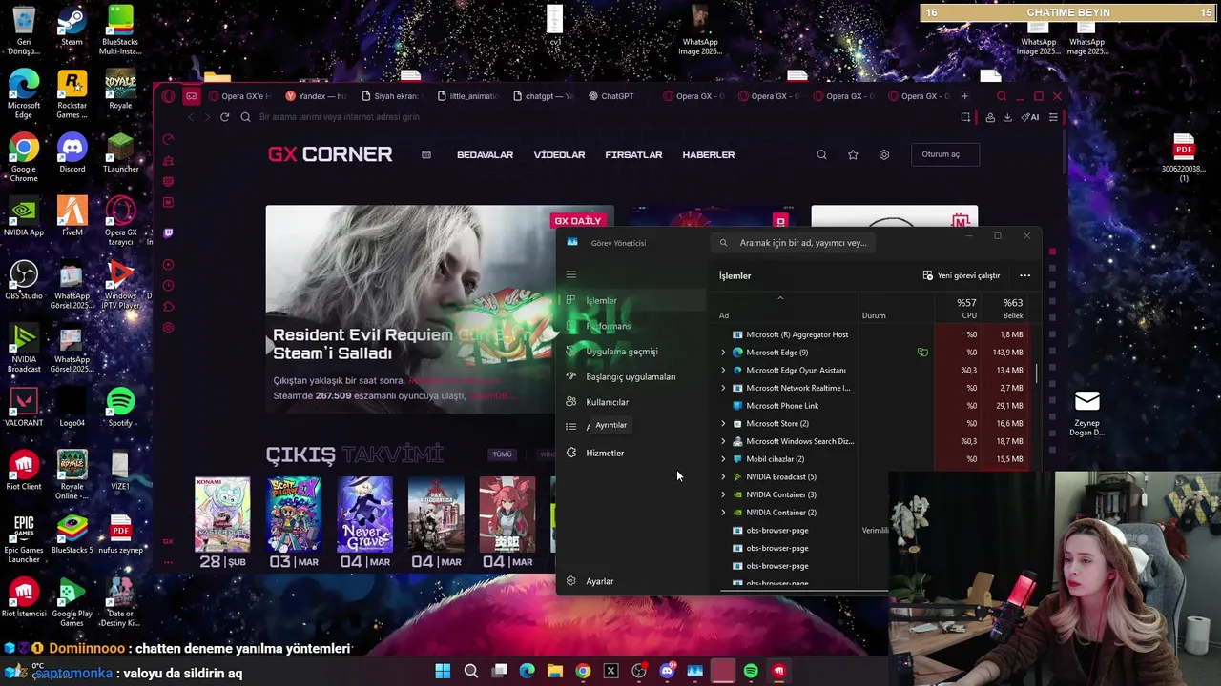
Task: Open Never Grave game cover thumbnail
Action: point(364,514)
